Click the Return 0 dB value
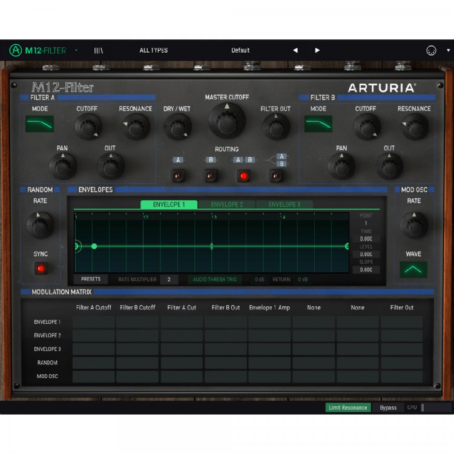The image size is (454, 454). pos(303,280)
